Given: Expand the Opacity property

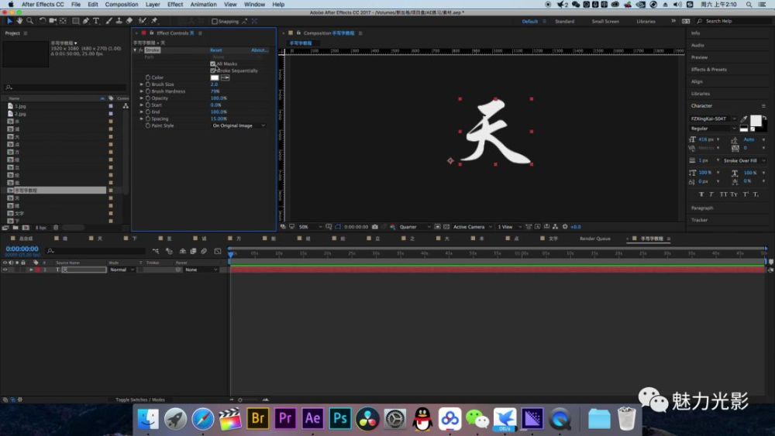Looking at the screenshot, I should point(141,98).
